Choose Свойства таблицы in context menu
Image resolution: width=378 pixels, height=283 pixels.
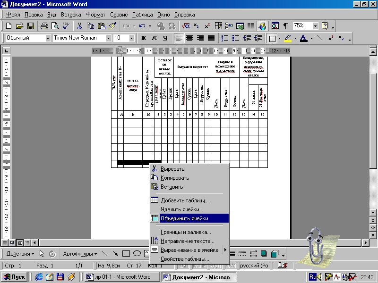pyautogui.click(x=189, y=259)
